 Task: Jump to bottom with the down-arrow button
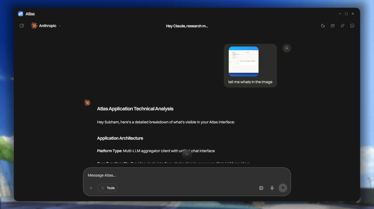pyautogui.click(x=187, y=154)
